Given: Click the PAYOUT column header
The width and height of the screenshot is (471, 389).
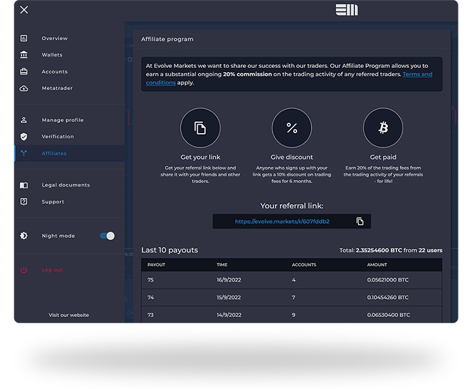Looking at the screenshot, I should pyautogui.click(x=156, y=265).
